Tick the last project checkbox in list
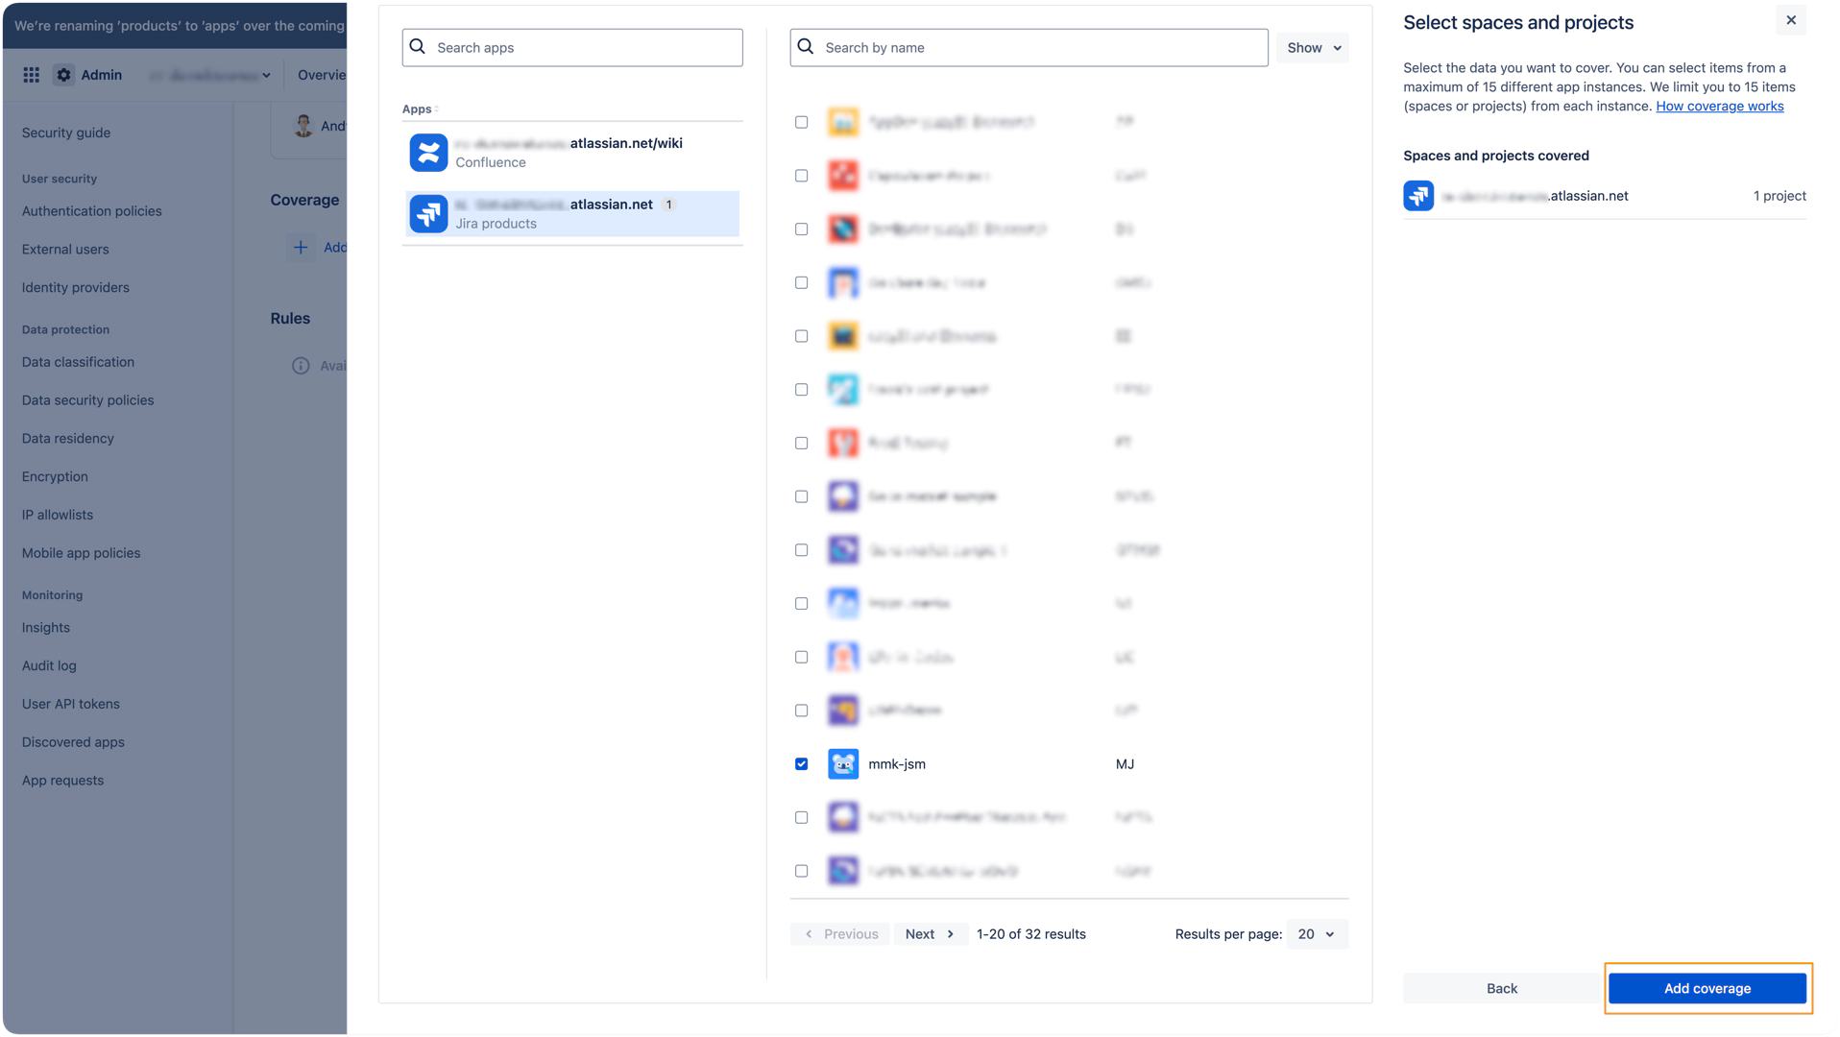Image resolution: width=1840 pixels, height=1037 pixels. 801,871
